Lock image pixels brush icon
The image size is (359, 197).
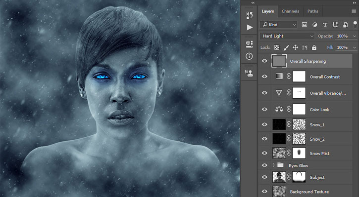click(x=286, y=47)
